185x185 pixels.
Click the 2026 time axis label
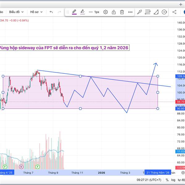[101, 173]
